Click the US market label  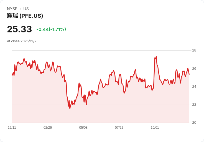point(26,9)
